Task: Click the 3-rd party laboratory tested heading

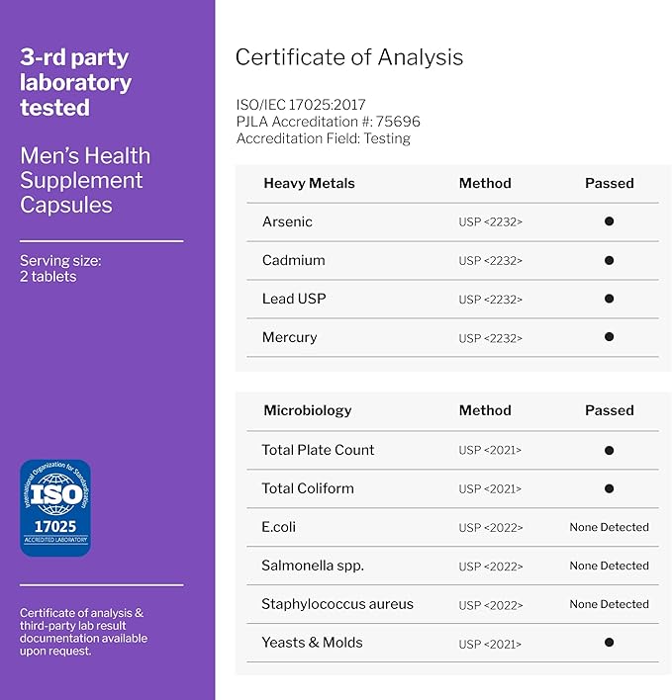Action: click(x=75, y=82)
